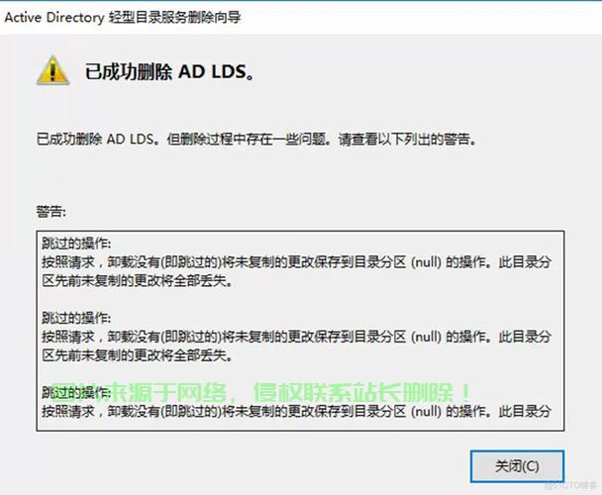Click first warning line starting 按照请求，卸载没有

tap(296, 262)
